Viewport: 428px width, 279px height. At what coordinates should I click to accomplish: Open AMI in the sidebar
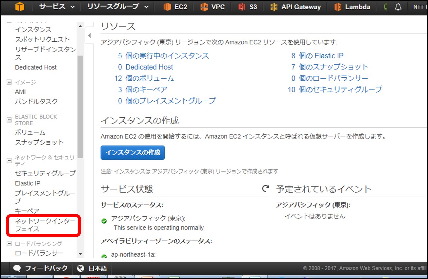tap(20, 92)
